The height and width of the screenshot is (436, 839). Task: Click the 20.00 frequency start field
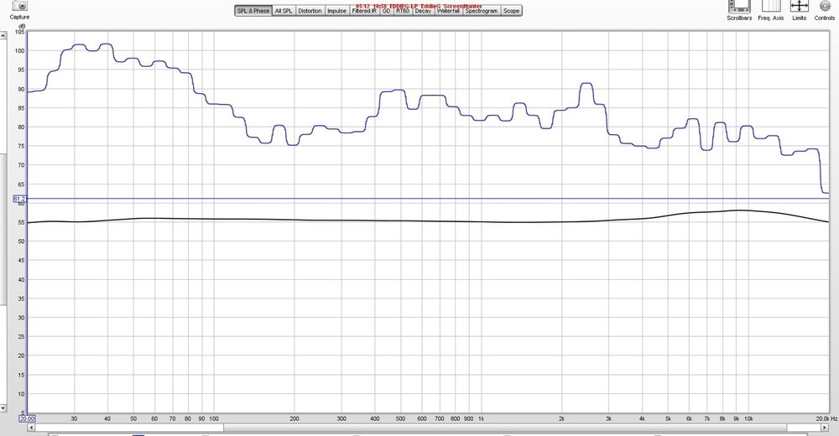point(28,419)
